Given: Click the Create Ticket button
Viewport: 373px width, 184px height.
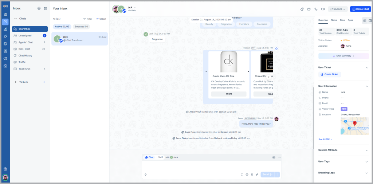Looking at the screenshot, I should click(329, 74).
